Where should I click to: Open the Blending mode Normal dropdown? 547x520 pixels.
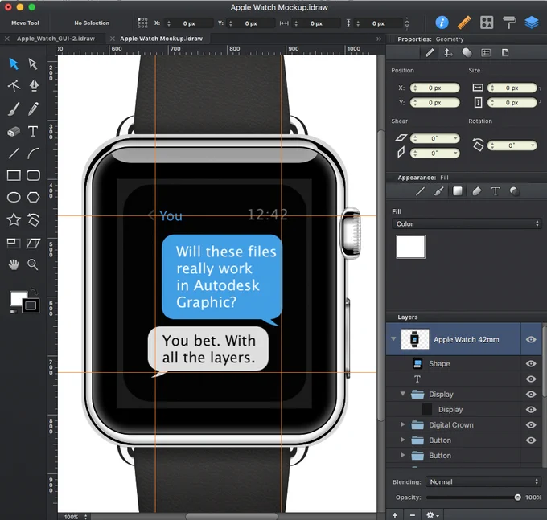pos(483,481)
